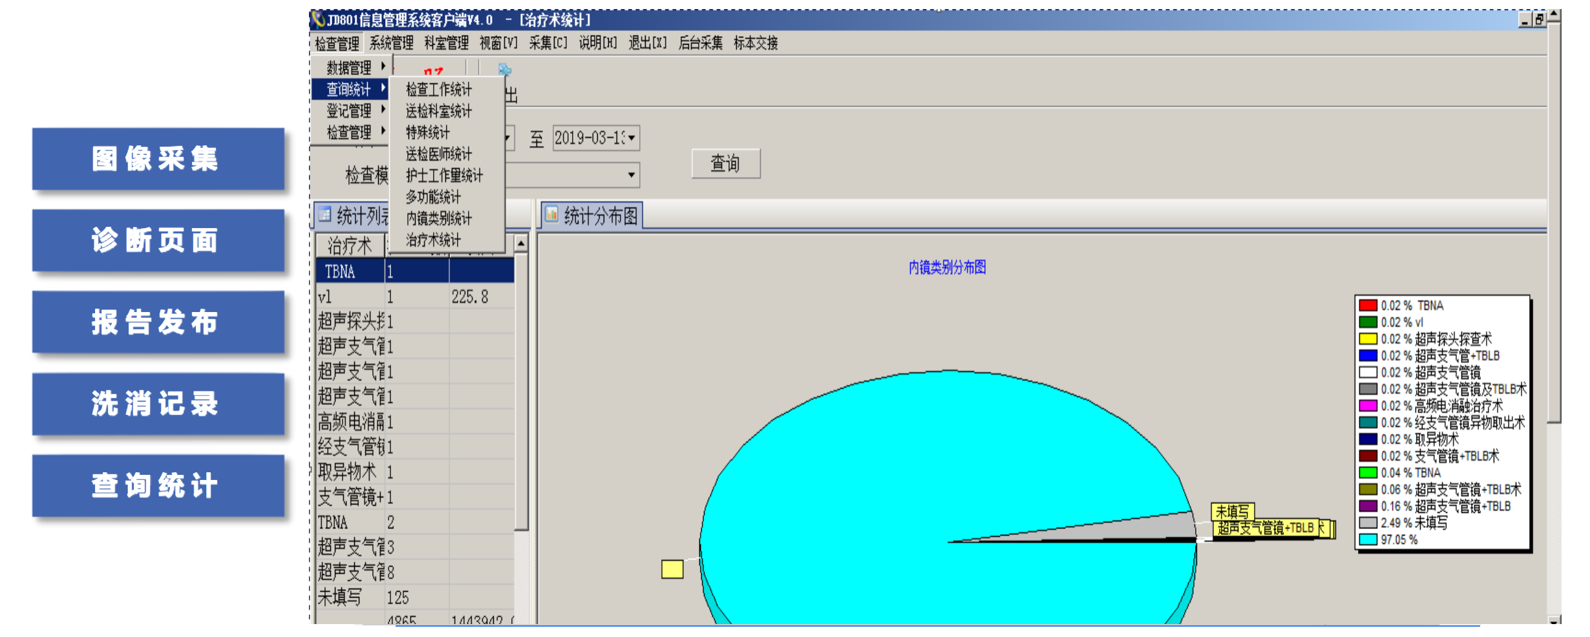Click the JD801 application icon in the title bar
This screenshot has height=637, width=1590.
318,19
